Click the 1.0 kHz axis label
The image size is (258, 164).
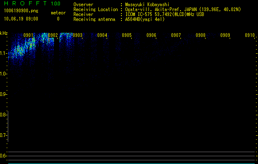point(3,74)
